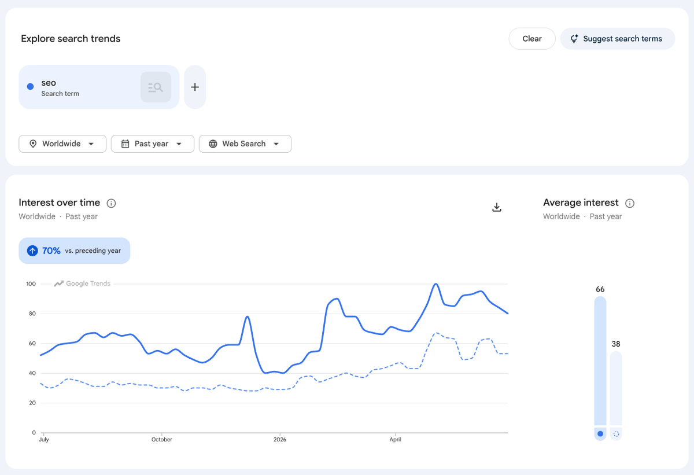Click the up arrow icon in 70% badge
Viewport: 694px width, 475px height.
(32, 251)
